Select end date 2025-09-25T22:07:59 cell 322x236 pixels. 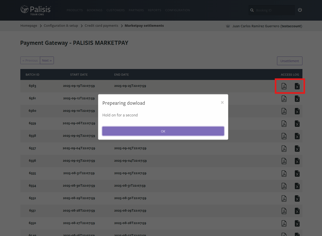[130, 86]
